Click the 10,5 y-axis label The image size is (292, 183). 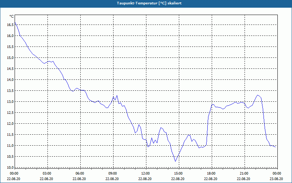click(11, 157)
